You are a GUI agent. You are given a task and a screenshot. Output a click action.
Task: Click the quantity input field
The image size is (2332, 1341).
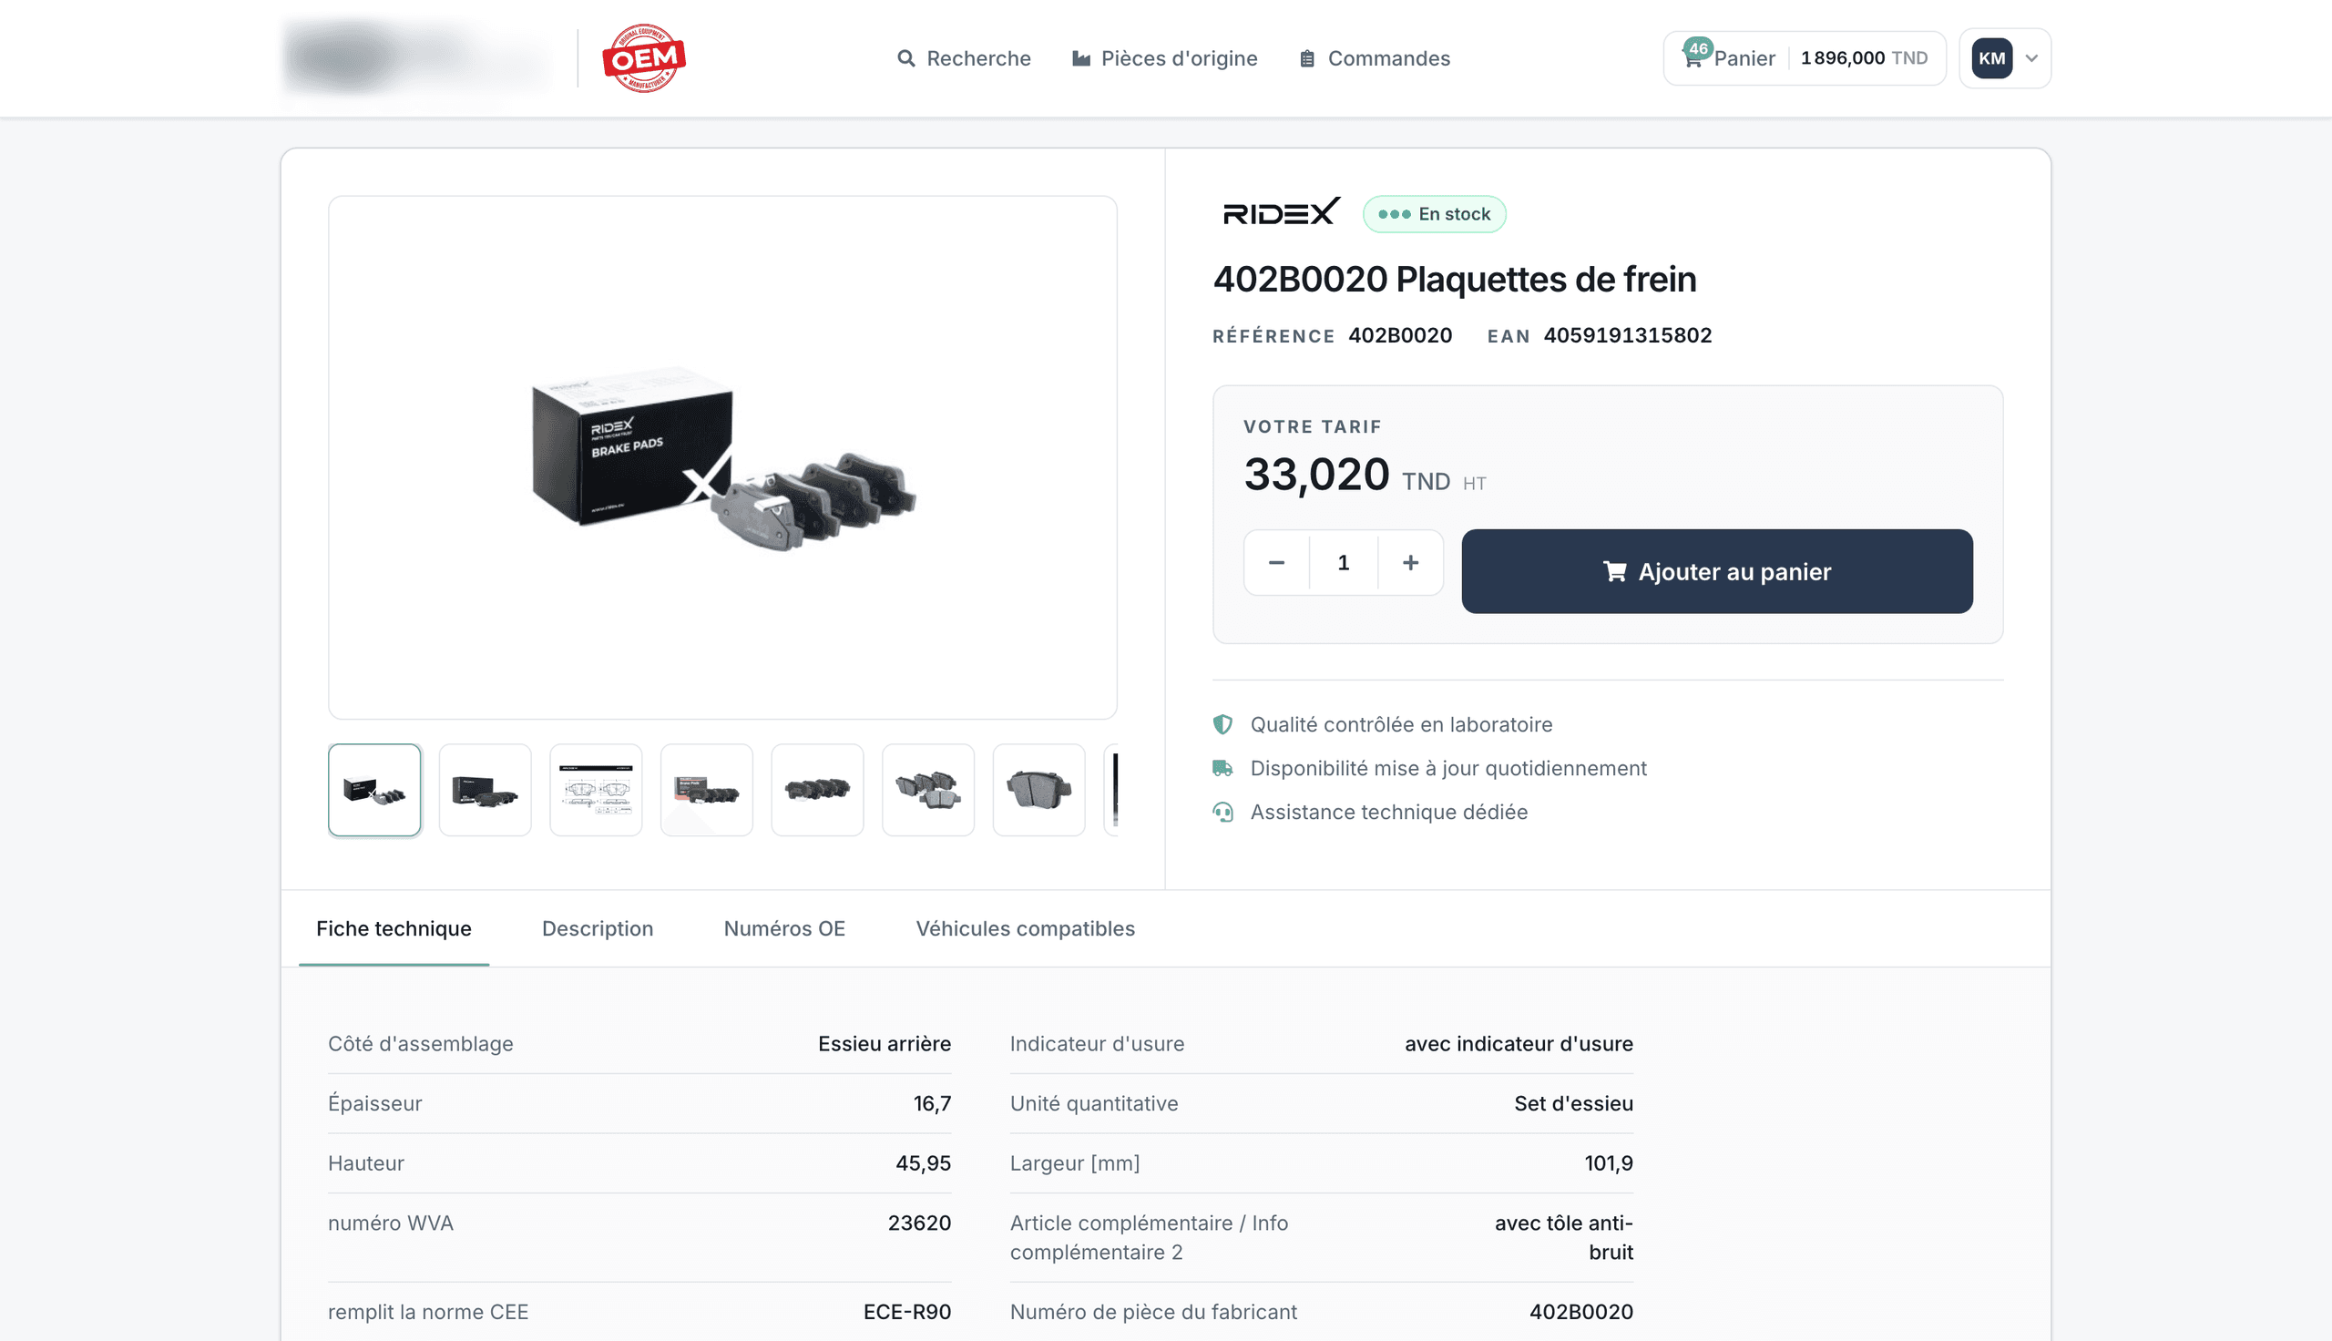click(1344, 562)
